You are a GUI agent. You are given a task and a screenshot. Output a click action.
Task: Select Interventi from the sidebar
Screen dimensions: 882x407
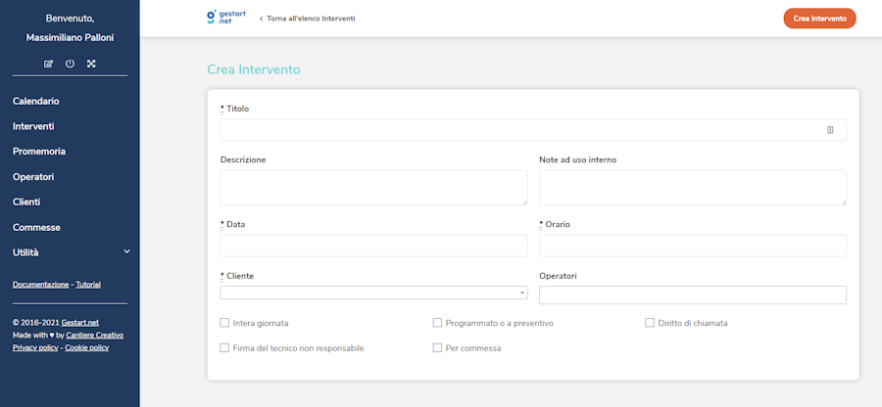pyautogui.click(x=33, y=126)
